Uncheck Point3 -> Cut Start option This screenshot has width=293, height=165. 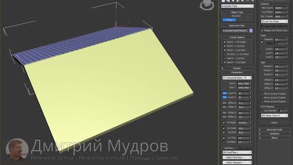pos(224,50)
